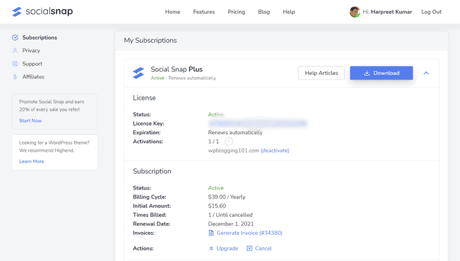Click Start Now affiliate link
This screenshot has height=261, width=460.
(30, 121)
